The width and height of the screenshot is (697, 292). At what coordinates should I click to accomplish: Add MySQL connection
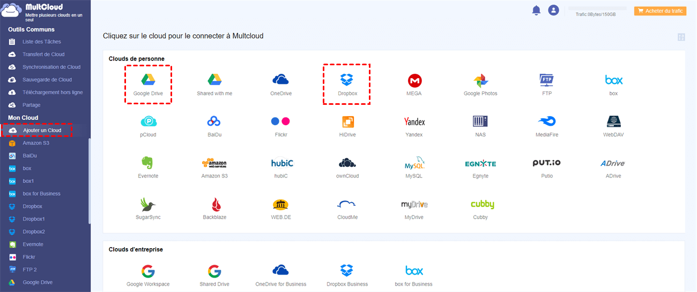414,163
